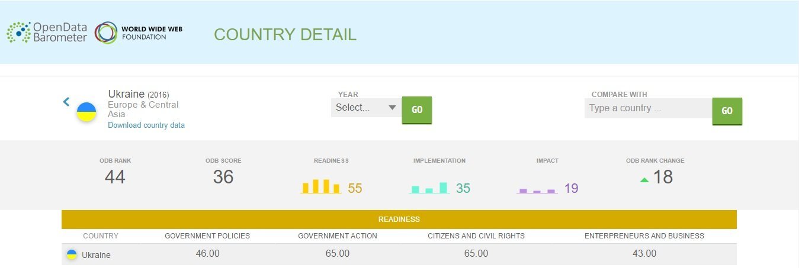Click the green rank change arrow
Viewport: 799px width, 268px height.
644,180
